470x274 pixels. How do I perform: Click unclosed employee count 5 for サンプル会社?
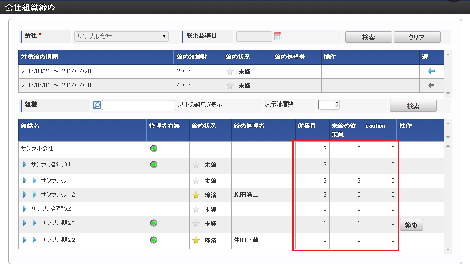tap(359, 149)
